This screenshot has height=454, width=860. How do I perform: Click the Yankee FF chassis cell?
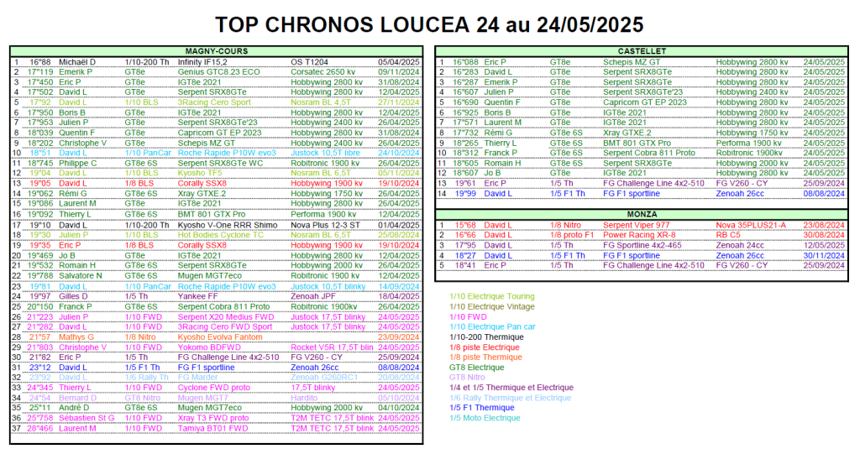coord(198,296)
